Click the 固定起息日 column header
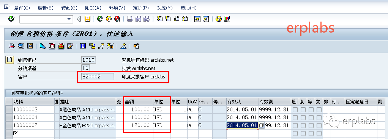 coord(361,102)
